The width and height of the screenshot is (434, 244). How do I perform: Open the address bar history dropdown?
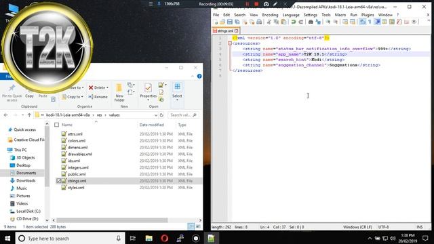(x=156, y=115)
